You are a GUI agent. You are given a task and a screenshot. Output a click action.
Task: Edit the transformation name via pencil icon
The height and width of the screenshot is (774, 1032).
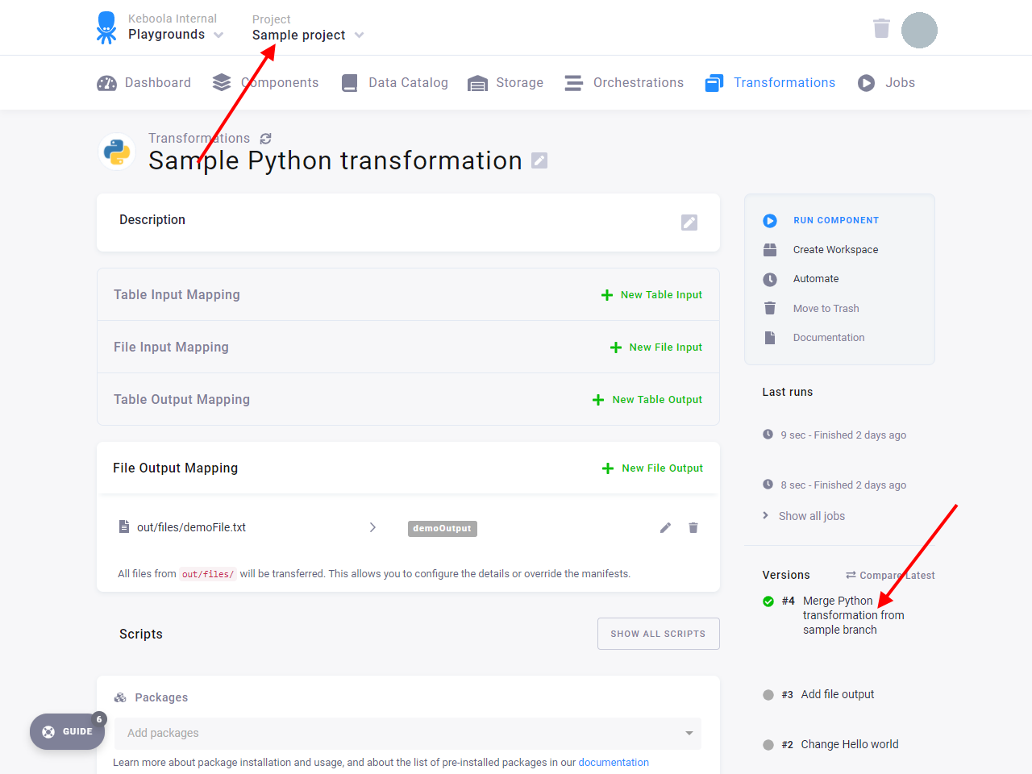[x=539, y=160]
